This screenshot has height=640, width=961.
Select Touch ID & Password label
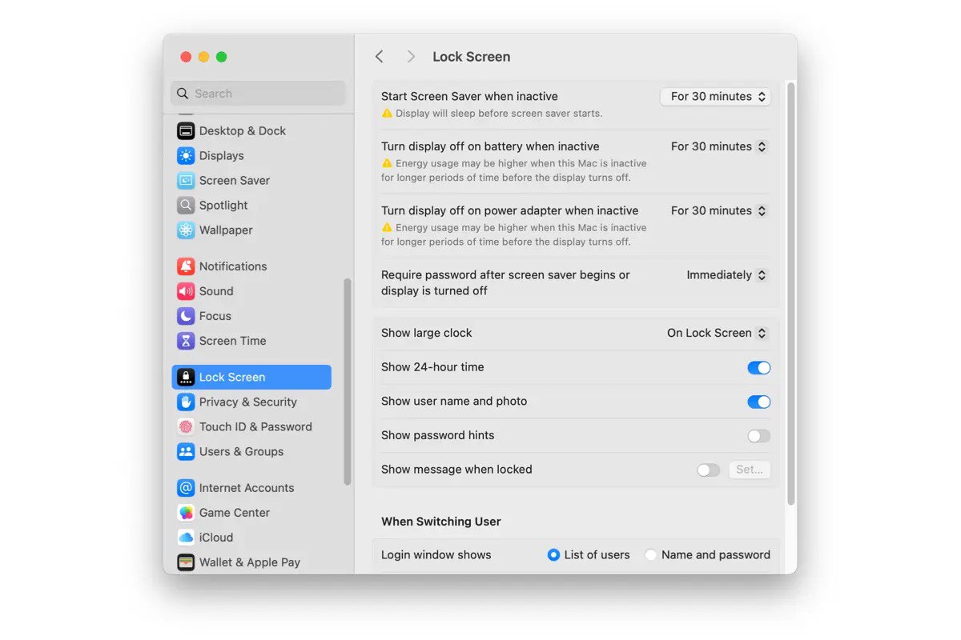[255, 427]
